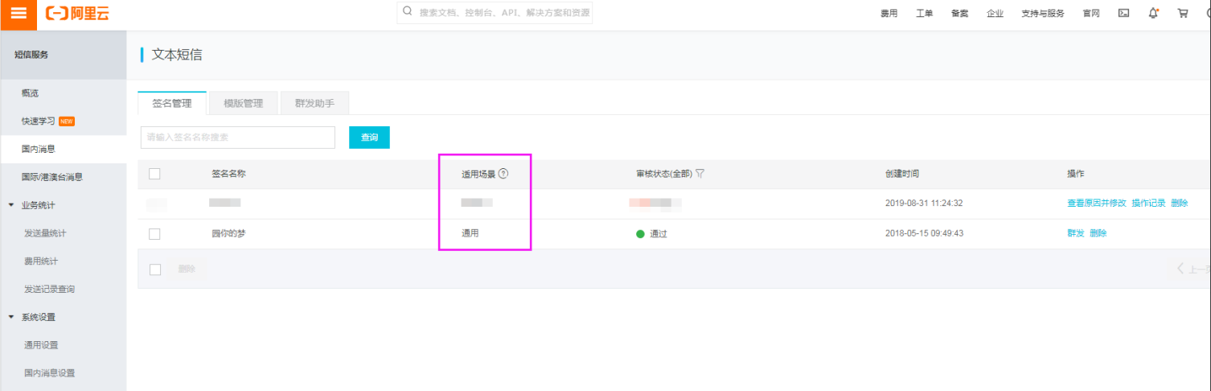The height and width of the screenshot is (391, 1211).
Task: Check the select-all checkbox in table header
Action: click(154, 174)
